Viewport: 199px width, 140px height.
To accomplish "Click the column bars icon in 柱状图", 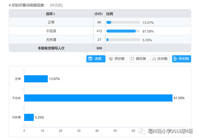I will point(154,59).
